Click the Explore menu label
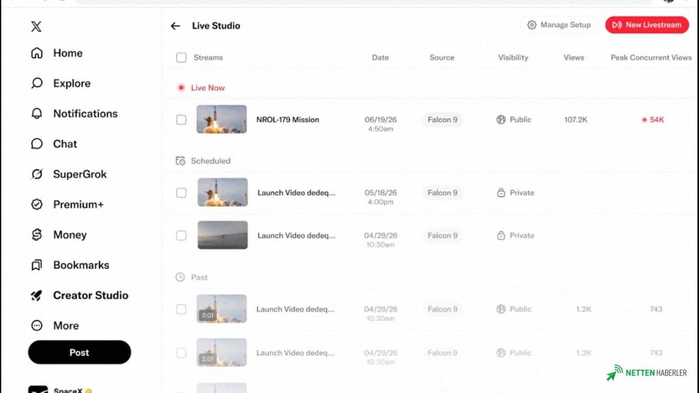This screenshot has width=699, height=393. (72, 83)
